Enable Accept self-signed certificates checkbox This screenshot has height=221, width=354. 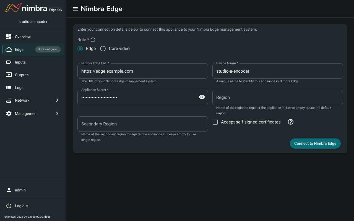(215, 122)
